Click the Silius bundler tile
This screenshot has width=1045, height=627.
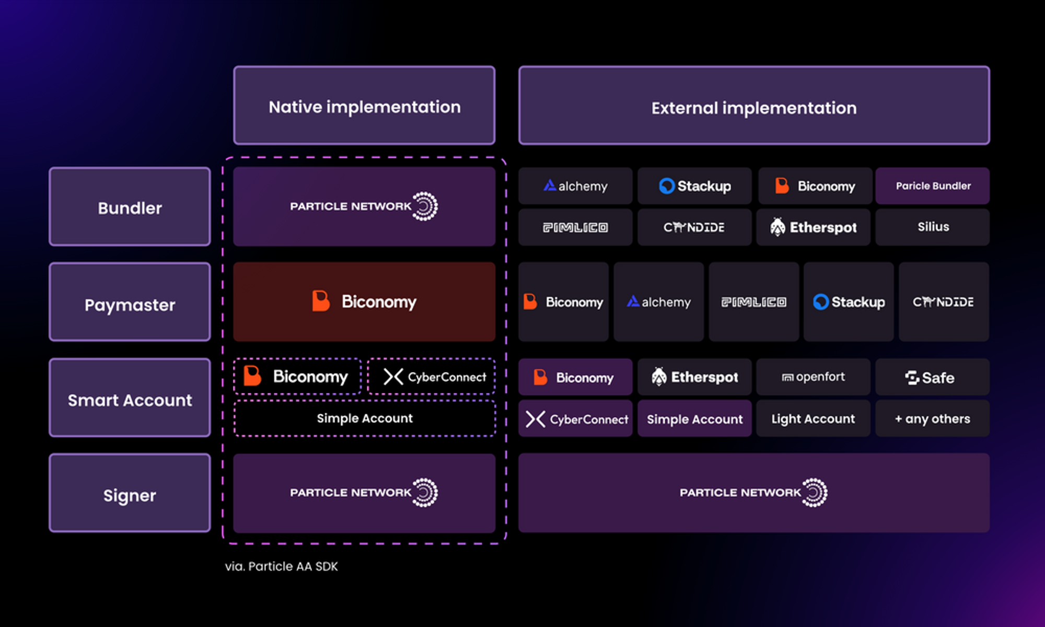(x=933, y=227)
